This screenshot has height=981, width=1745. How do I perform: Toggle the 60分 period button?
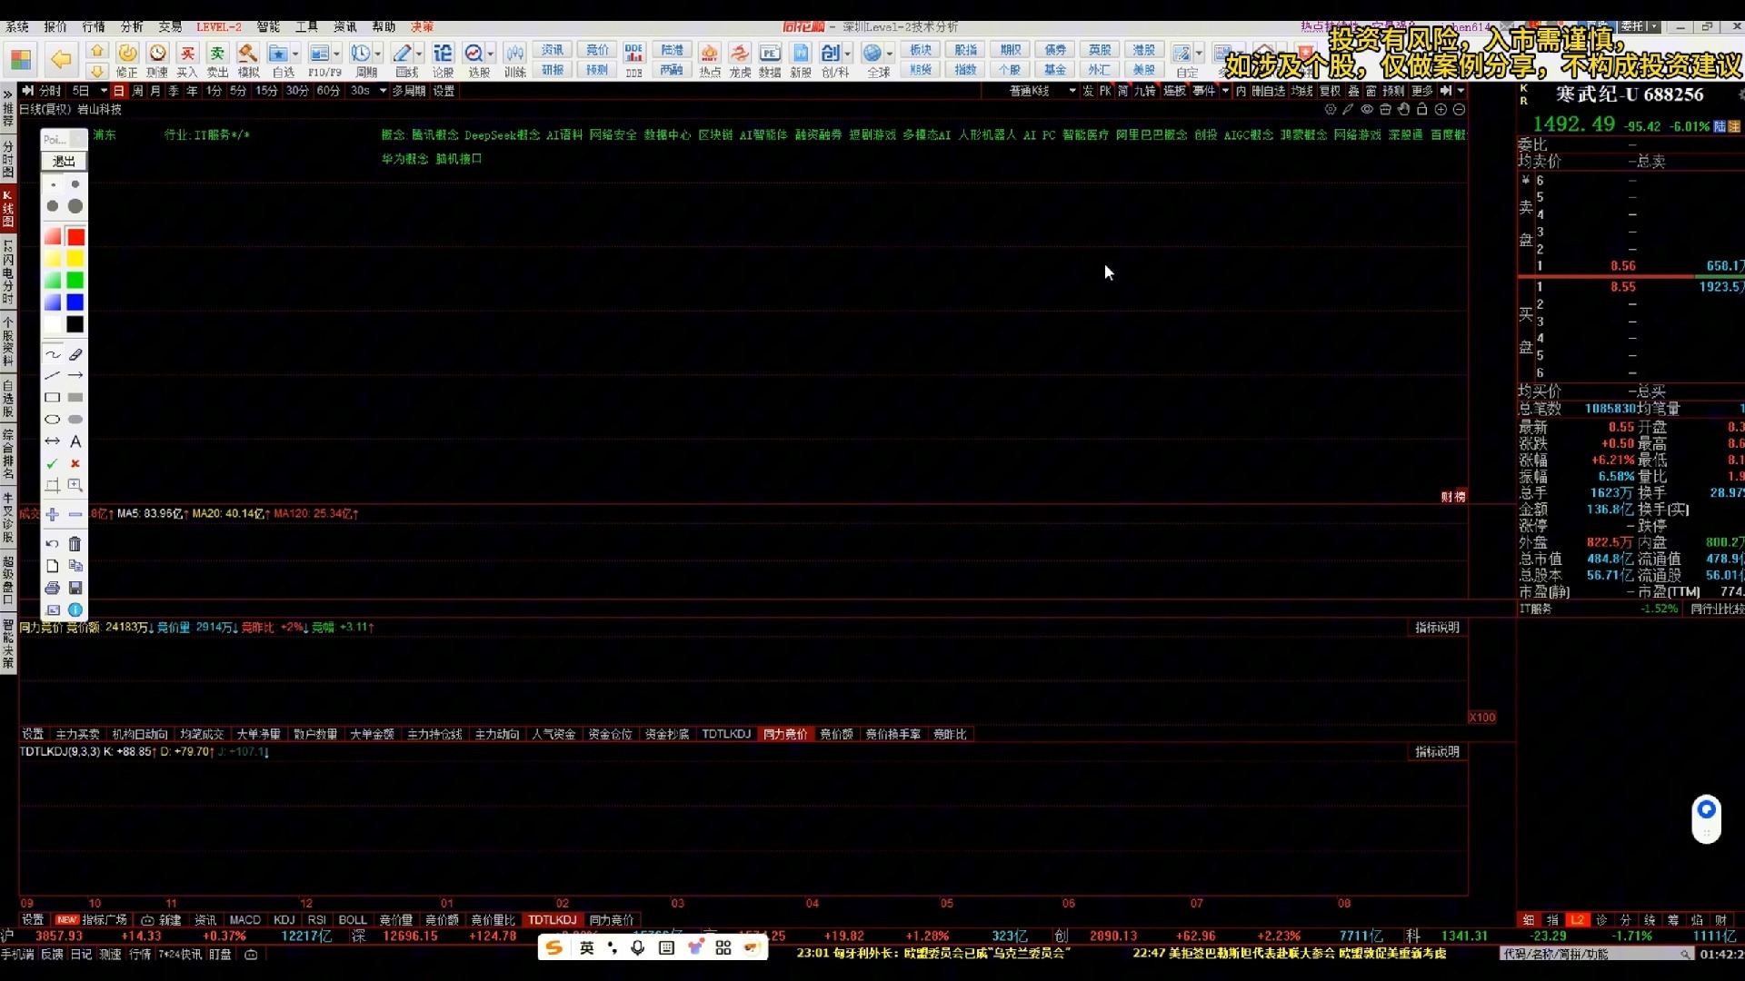coord(328,91)
